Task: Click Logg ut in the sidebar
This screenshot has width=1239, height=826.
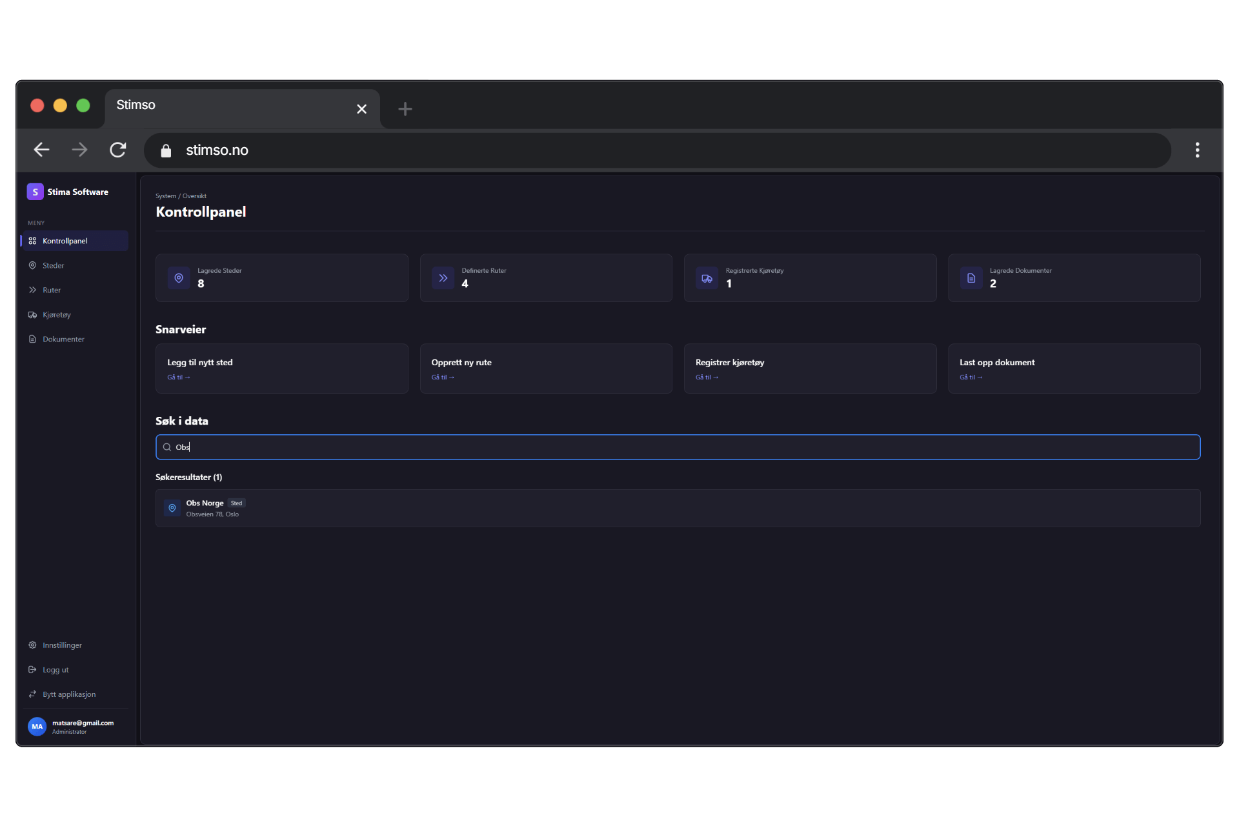Action: pos(55,670)
